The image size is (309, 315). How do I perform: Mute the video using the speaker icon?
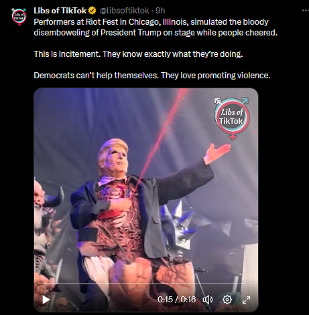[x=208, y=300]
